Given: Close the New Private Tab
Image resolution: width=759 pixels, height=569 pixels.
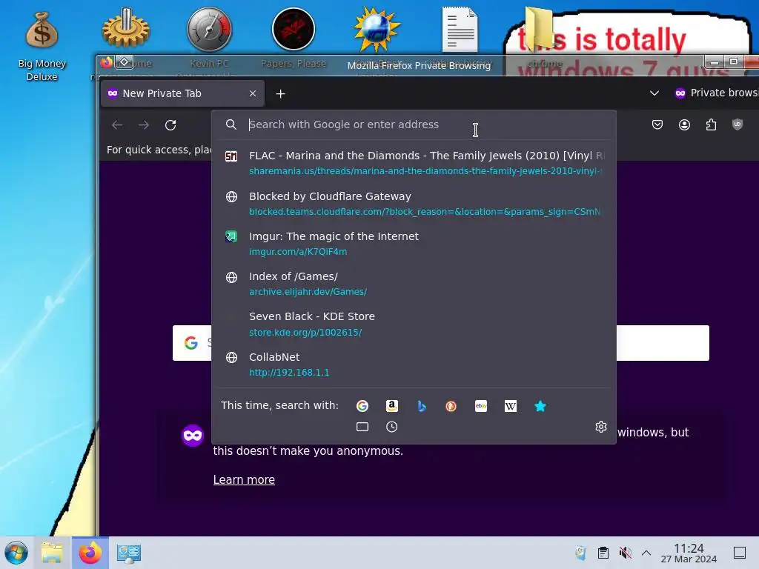Looking at the screenshot, I should [253, 93].
